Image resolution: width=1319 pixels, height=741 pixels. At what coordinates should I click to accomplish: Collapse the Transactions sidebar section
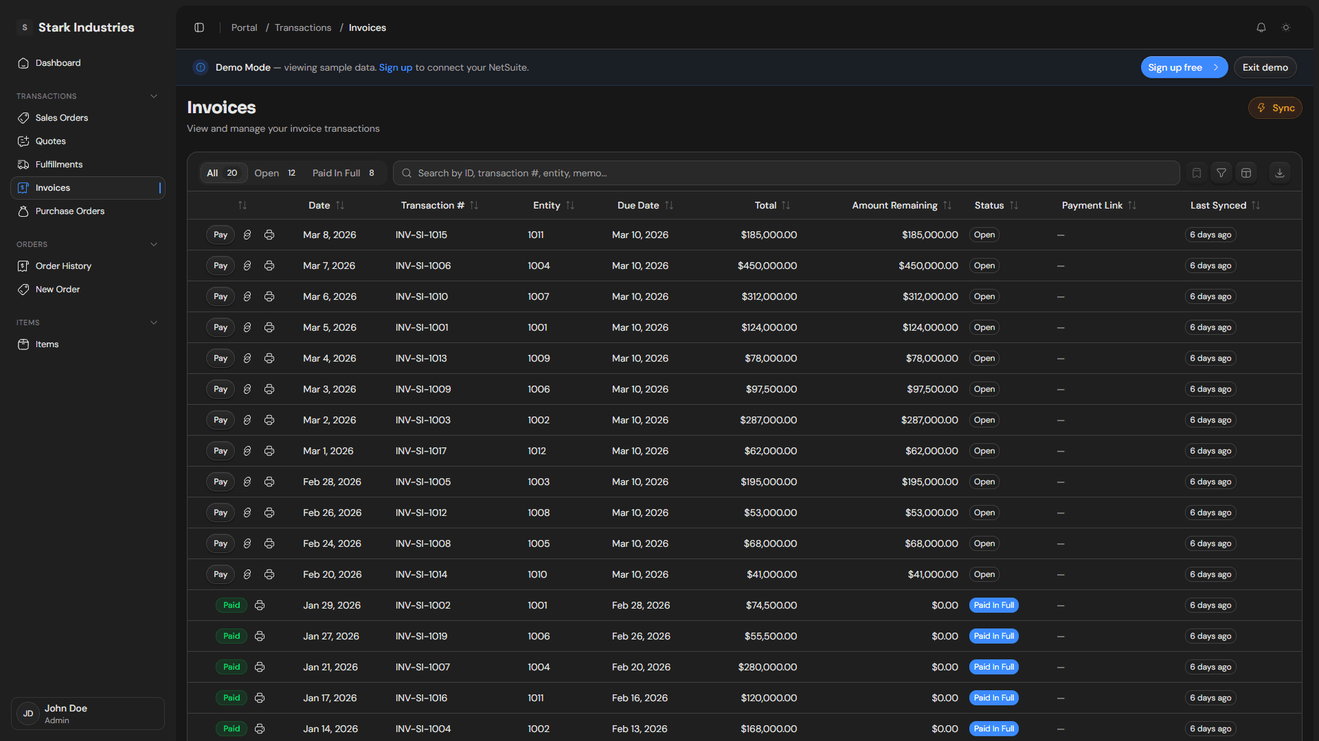coord(154,96)
